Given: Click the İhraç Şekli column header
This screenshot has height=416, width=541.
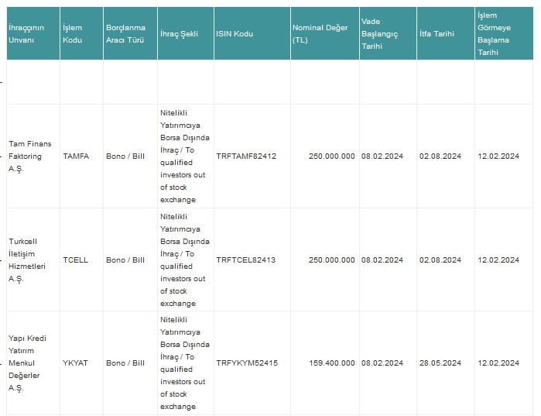Looking at the screenshot, I should click(x=186, y=33).
